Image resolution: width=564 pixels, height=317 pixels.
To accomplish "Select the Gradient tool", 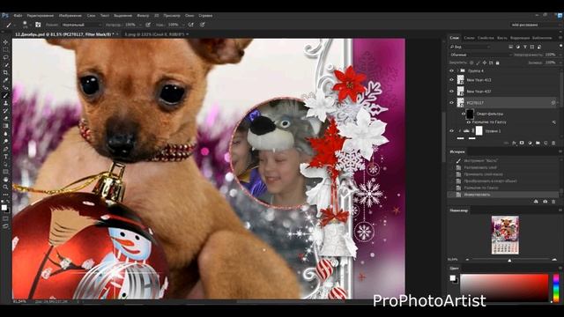I will (5, 126).
